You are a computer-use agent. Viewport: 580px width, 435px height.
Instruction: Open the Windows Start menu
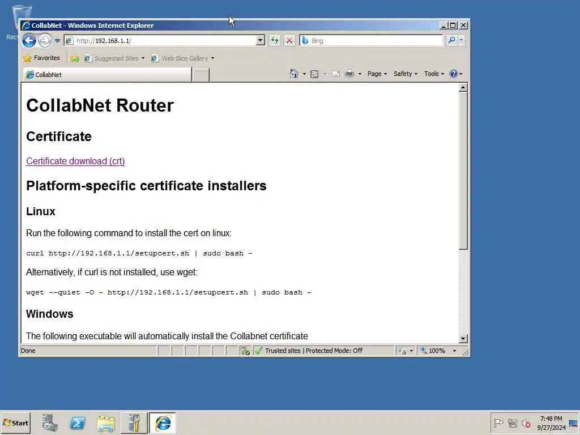pyautogui.click(x=15, y=423)
